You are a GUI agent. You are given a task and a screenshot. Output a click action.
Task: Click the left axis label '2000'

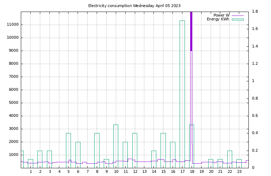coord(13,142)
